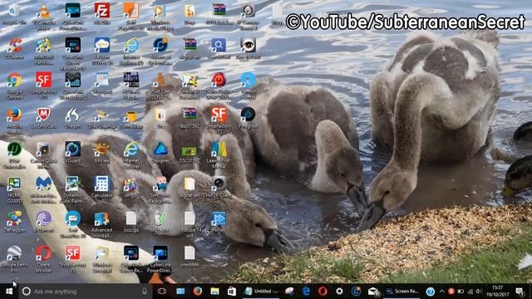Open File Explorer from the taskbar
The height and width of the screenshot is (299, 532).
[214, 292]
